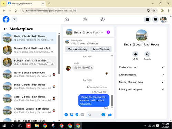Expand the Customise chat section
Screen dimensions: 172x129
141,67
